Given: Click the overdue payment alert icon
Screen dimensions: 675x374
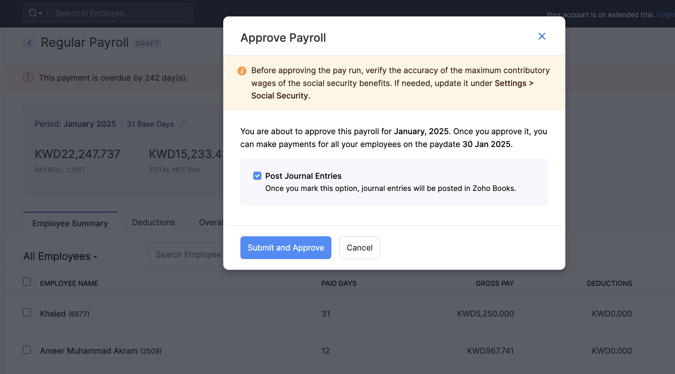Looking at the screenshot, I should (x=28, y=77).
